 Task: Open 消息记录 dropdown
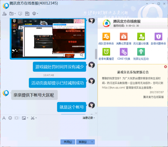89,118
